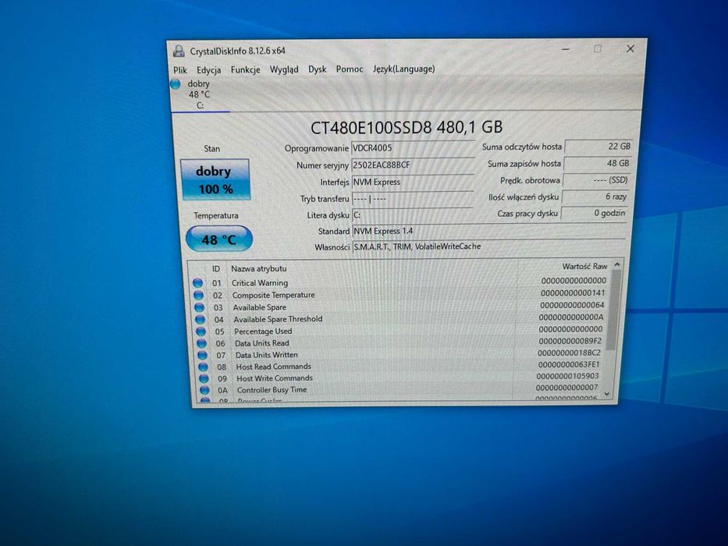Click the status icon for Available Spare Threshold

tap(200, 320)
